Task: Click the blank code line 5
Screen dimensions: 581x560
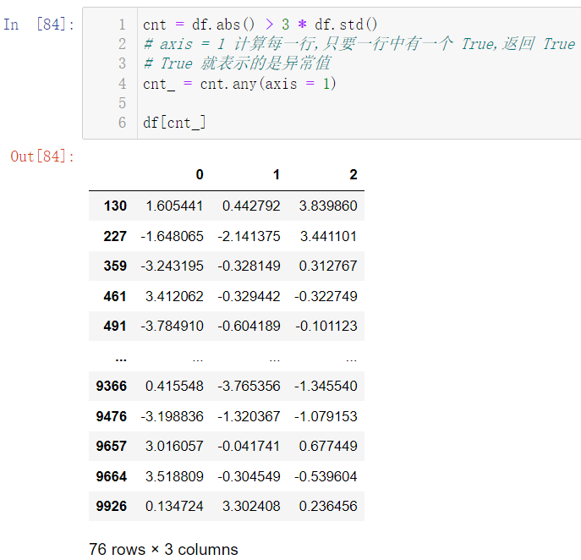Action: [359, 103]
